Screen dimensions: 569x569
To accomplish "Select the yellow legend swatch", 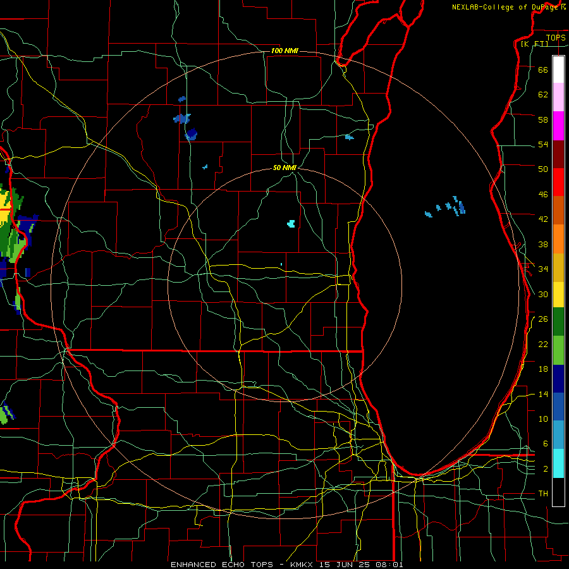I will pos(558,295).
